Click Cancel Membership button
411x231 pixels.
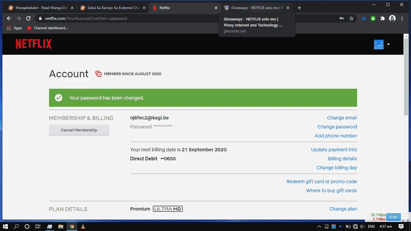pos(79,130)
